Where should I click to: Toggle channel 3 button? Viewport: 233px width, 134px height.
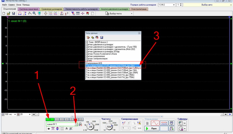(62, 119)
